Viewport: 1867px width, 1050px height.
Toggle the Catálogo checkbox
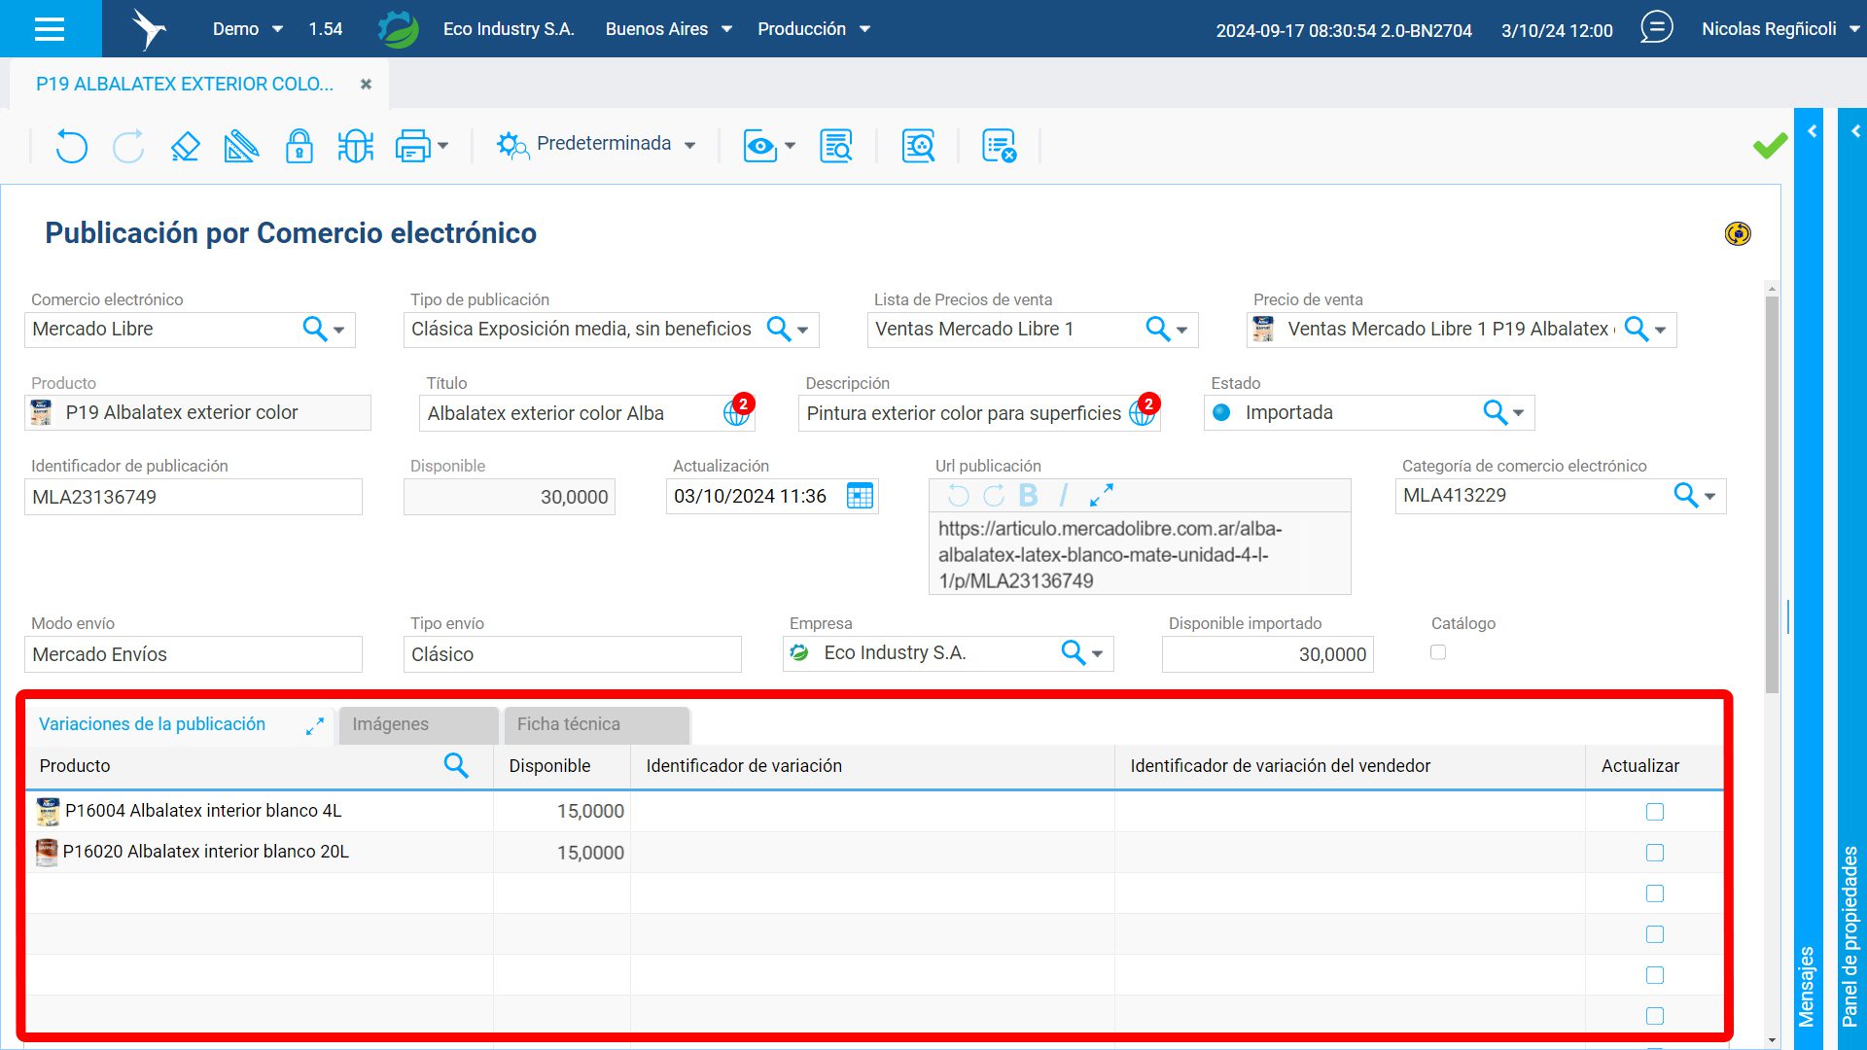coord(1438,652)
